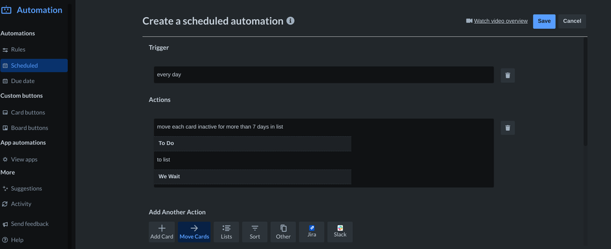Choose the Slack action type
This screenshot has width=611, height=249.
[x=340, y=233]
